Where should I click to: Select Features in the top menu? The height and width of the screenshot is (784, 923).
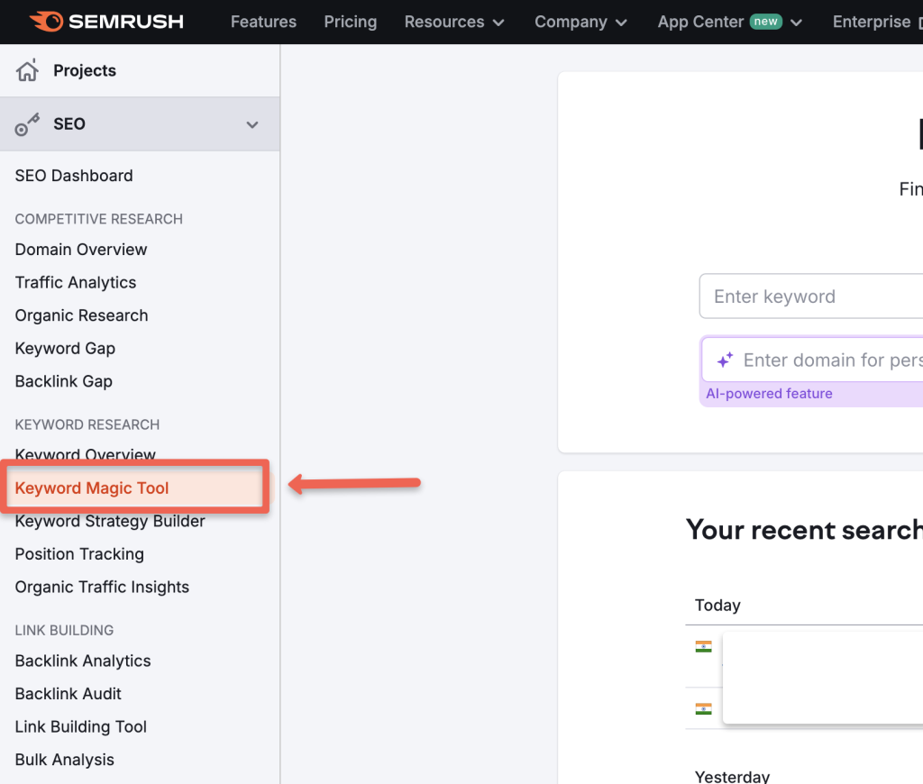263,22
